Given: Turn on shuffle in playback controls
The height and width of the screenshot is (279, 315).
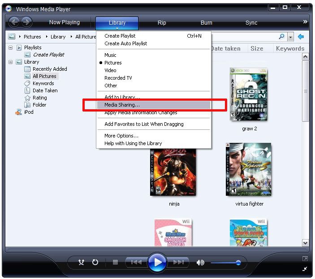Looking at the screenshot, I should [81, 262].
